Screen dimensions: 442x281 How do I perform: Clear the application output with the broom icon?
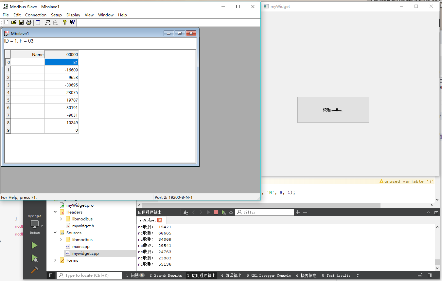186,212
